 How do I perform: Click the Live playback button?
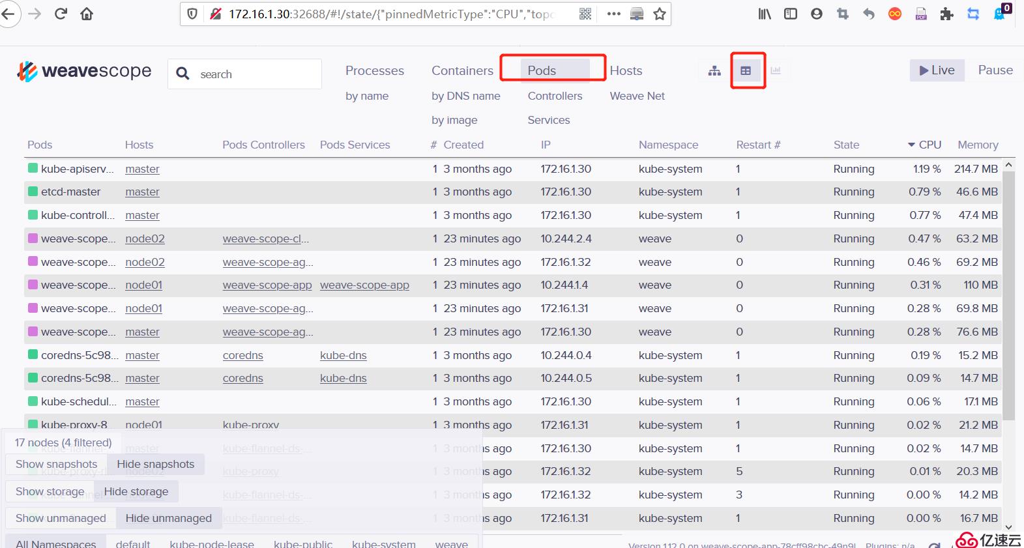point(937,70)
